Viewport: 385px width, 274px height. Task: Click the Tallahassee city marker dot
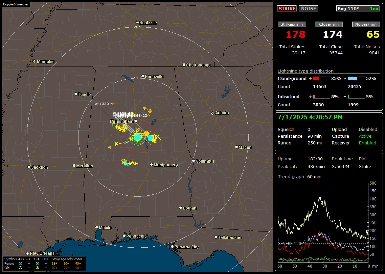coord(216,237)
